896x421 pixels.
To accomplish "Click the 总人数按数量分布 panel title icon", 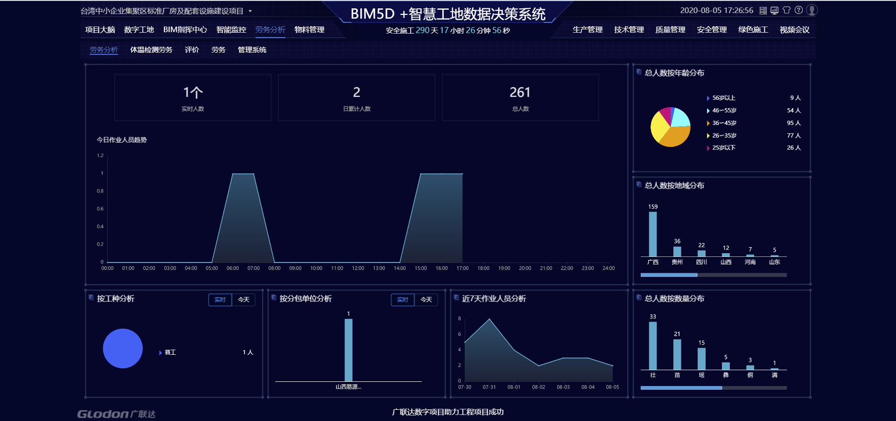I will pyautogui.click(x=639, y=297).
